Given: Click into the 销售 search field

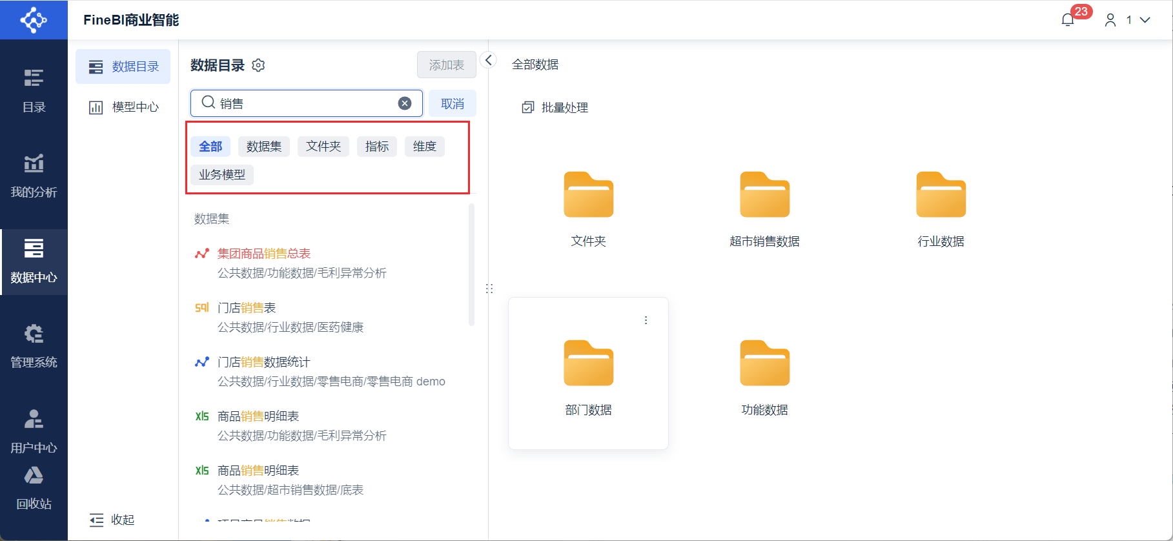Looking at the screenshot, I should [307, 103].
